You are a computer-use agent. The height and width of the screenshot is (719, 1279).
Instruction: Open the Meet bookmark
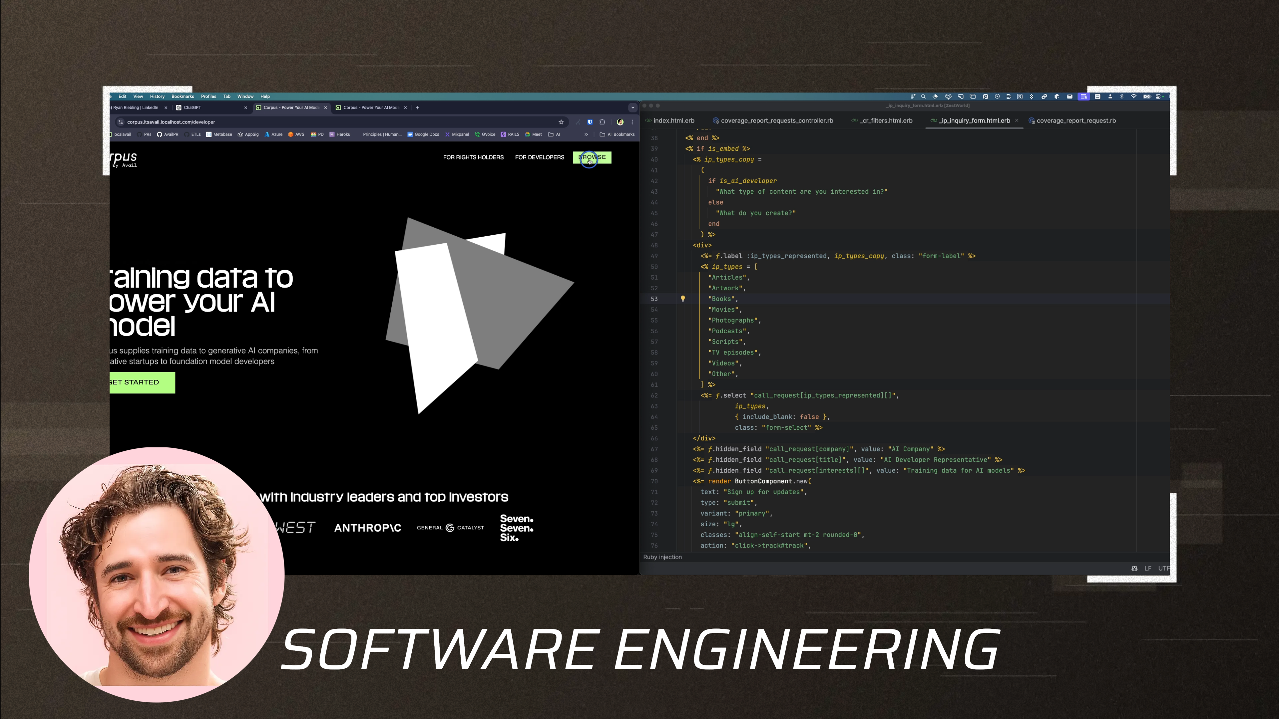[x=533, y=134]
